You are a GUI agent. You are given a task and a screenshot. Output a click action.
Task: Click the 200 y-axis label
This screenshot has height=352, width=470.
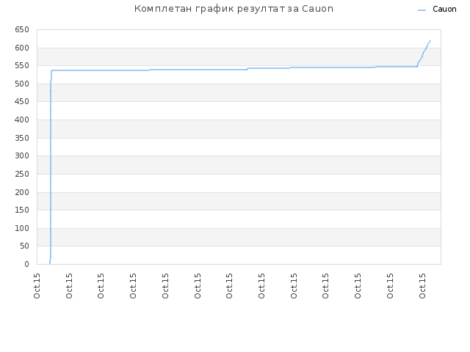tap(22, 192)
